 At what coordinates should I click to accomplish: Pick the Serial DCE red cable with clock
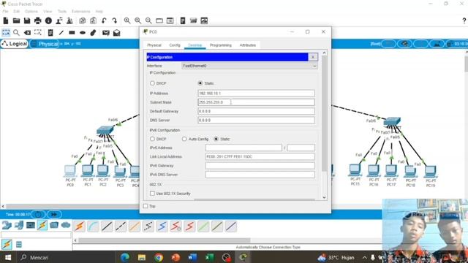click(x=175, y=226)
